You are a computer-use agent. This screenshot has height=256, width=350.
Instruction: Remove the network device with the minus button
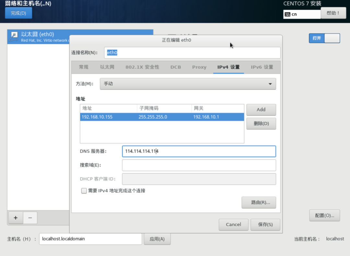click(30, 218)
